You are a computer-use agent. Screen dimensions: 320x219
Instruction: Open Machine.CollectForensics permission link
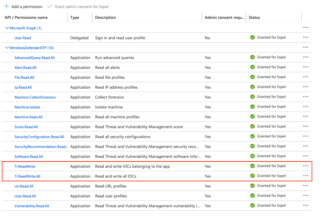click(35, 97)
